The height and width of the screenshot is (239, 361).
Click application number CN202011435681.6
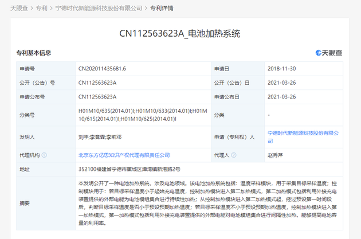102,68
